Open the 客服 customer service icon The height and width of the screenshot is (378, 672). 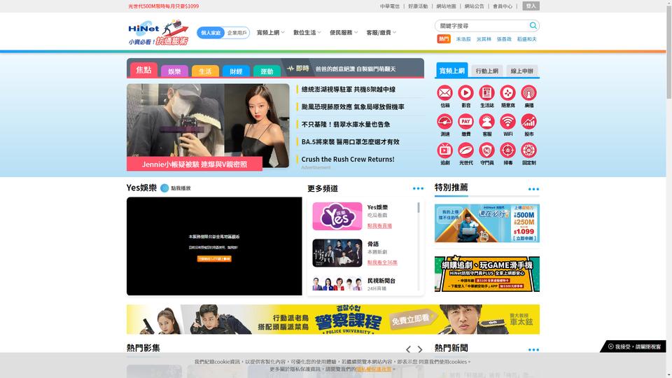tap(487, 122)
